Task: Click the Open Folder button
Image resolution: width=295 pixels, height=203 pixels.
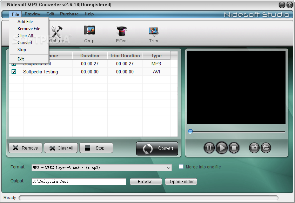Action: [x=181, y=181]
